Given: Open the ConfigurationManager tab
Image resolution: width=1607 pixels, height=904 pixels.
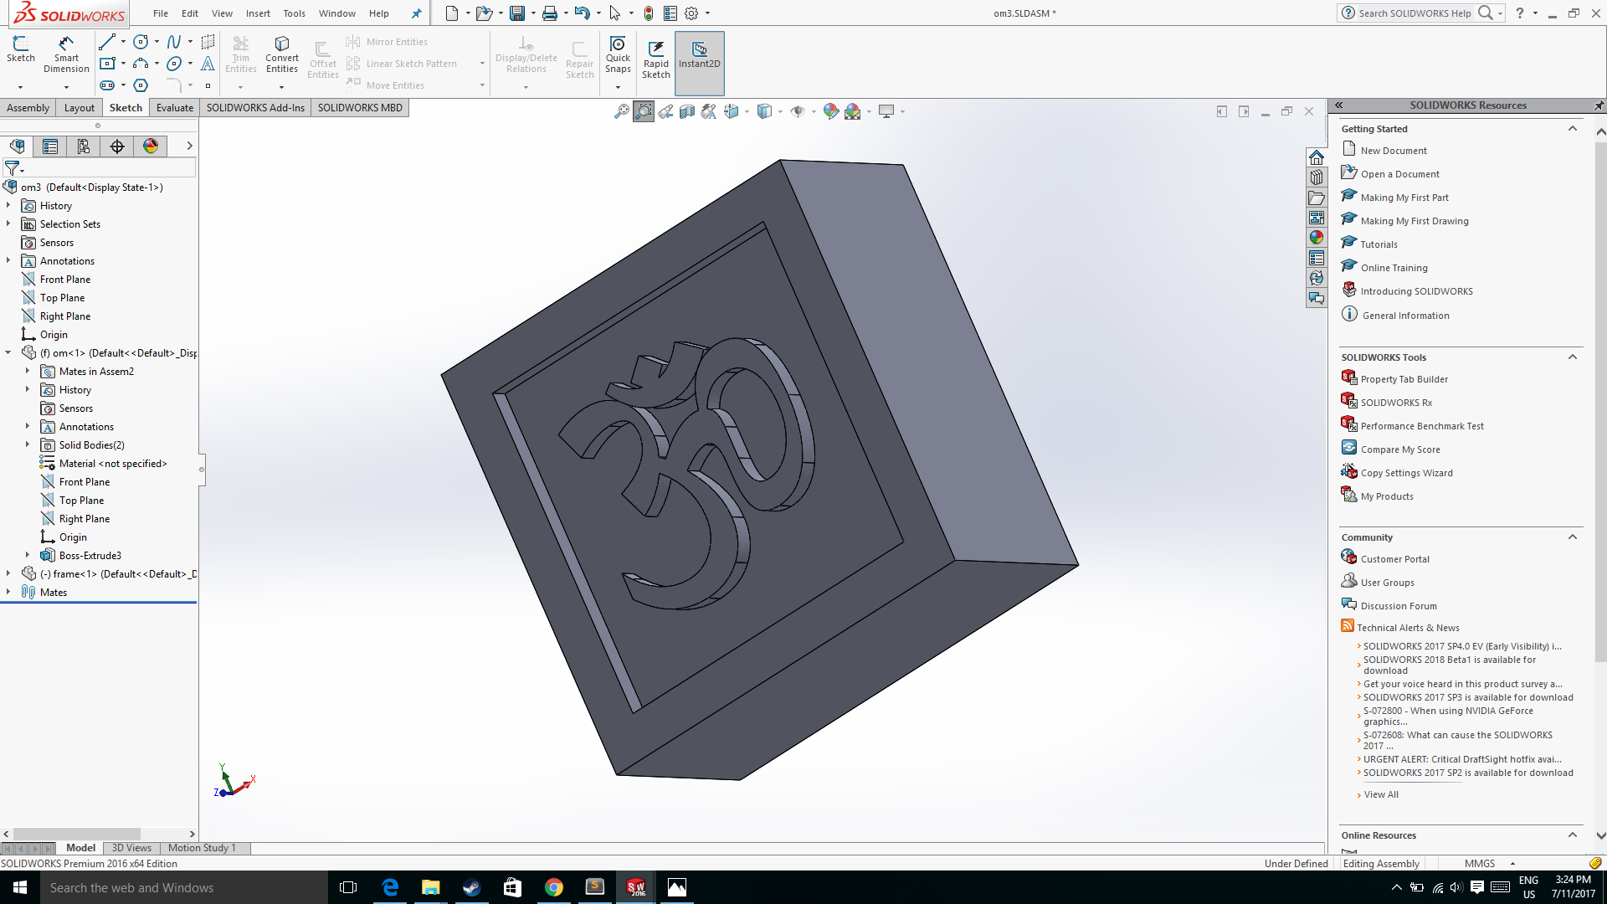Looking at the screenshot, I should pos(84,146).
